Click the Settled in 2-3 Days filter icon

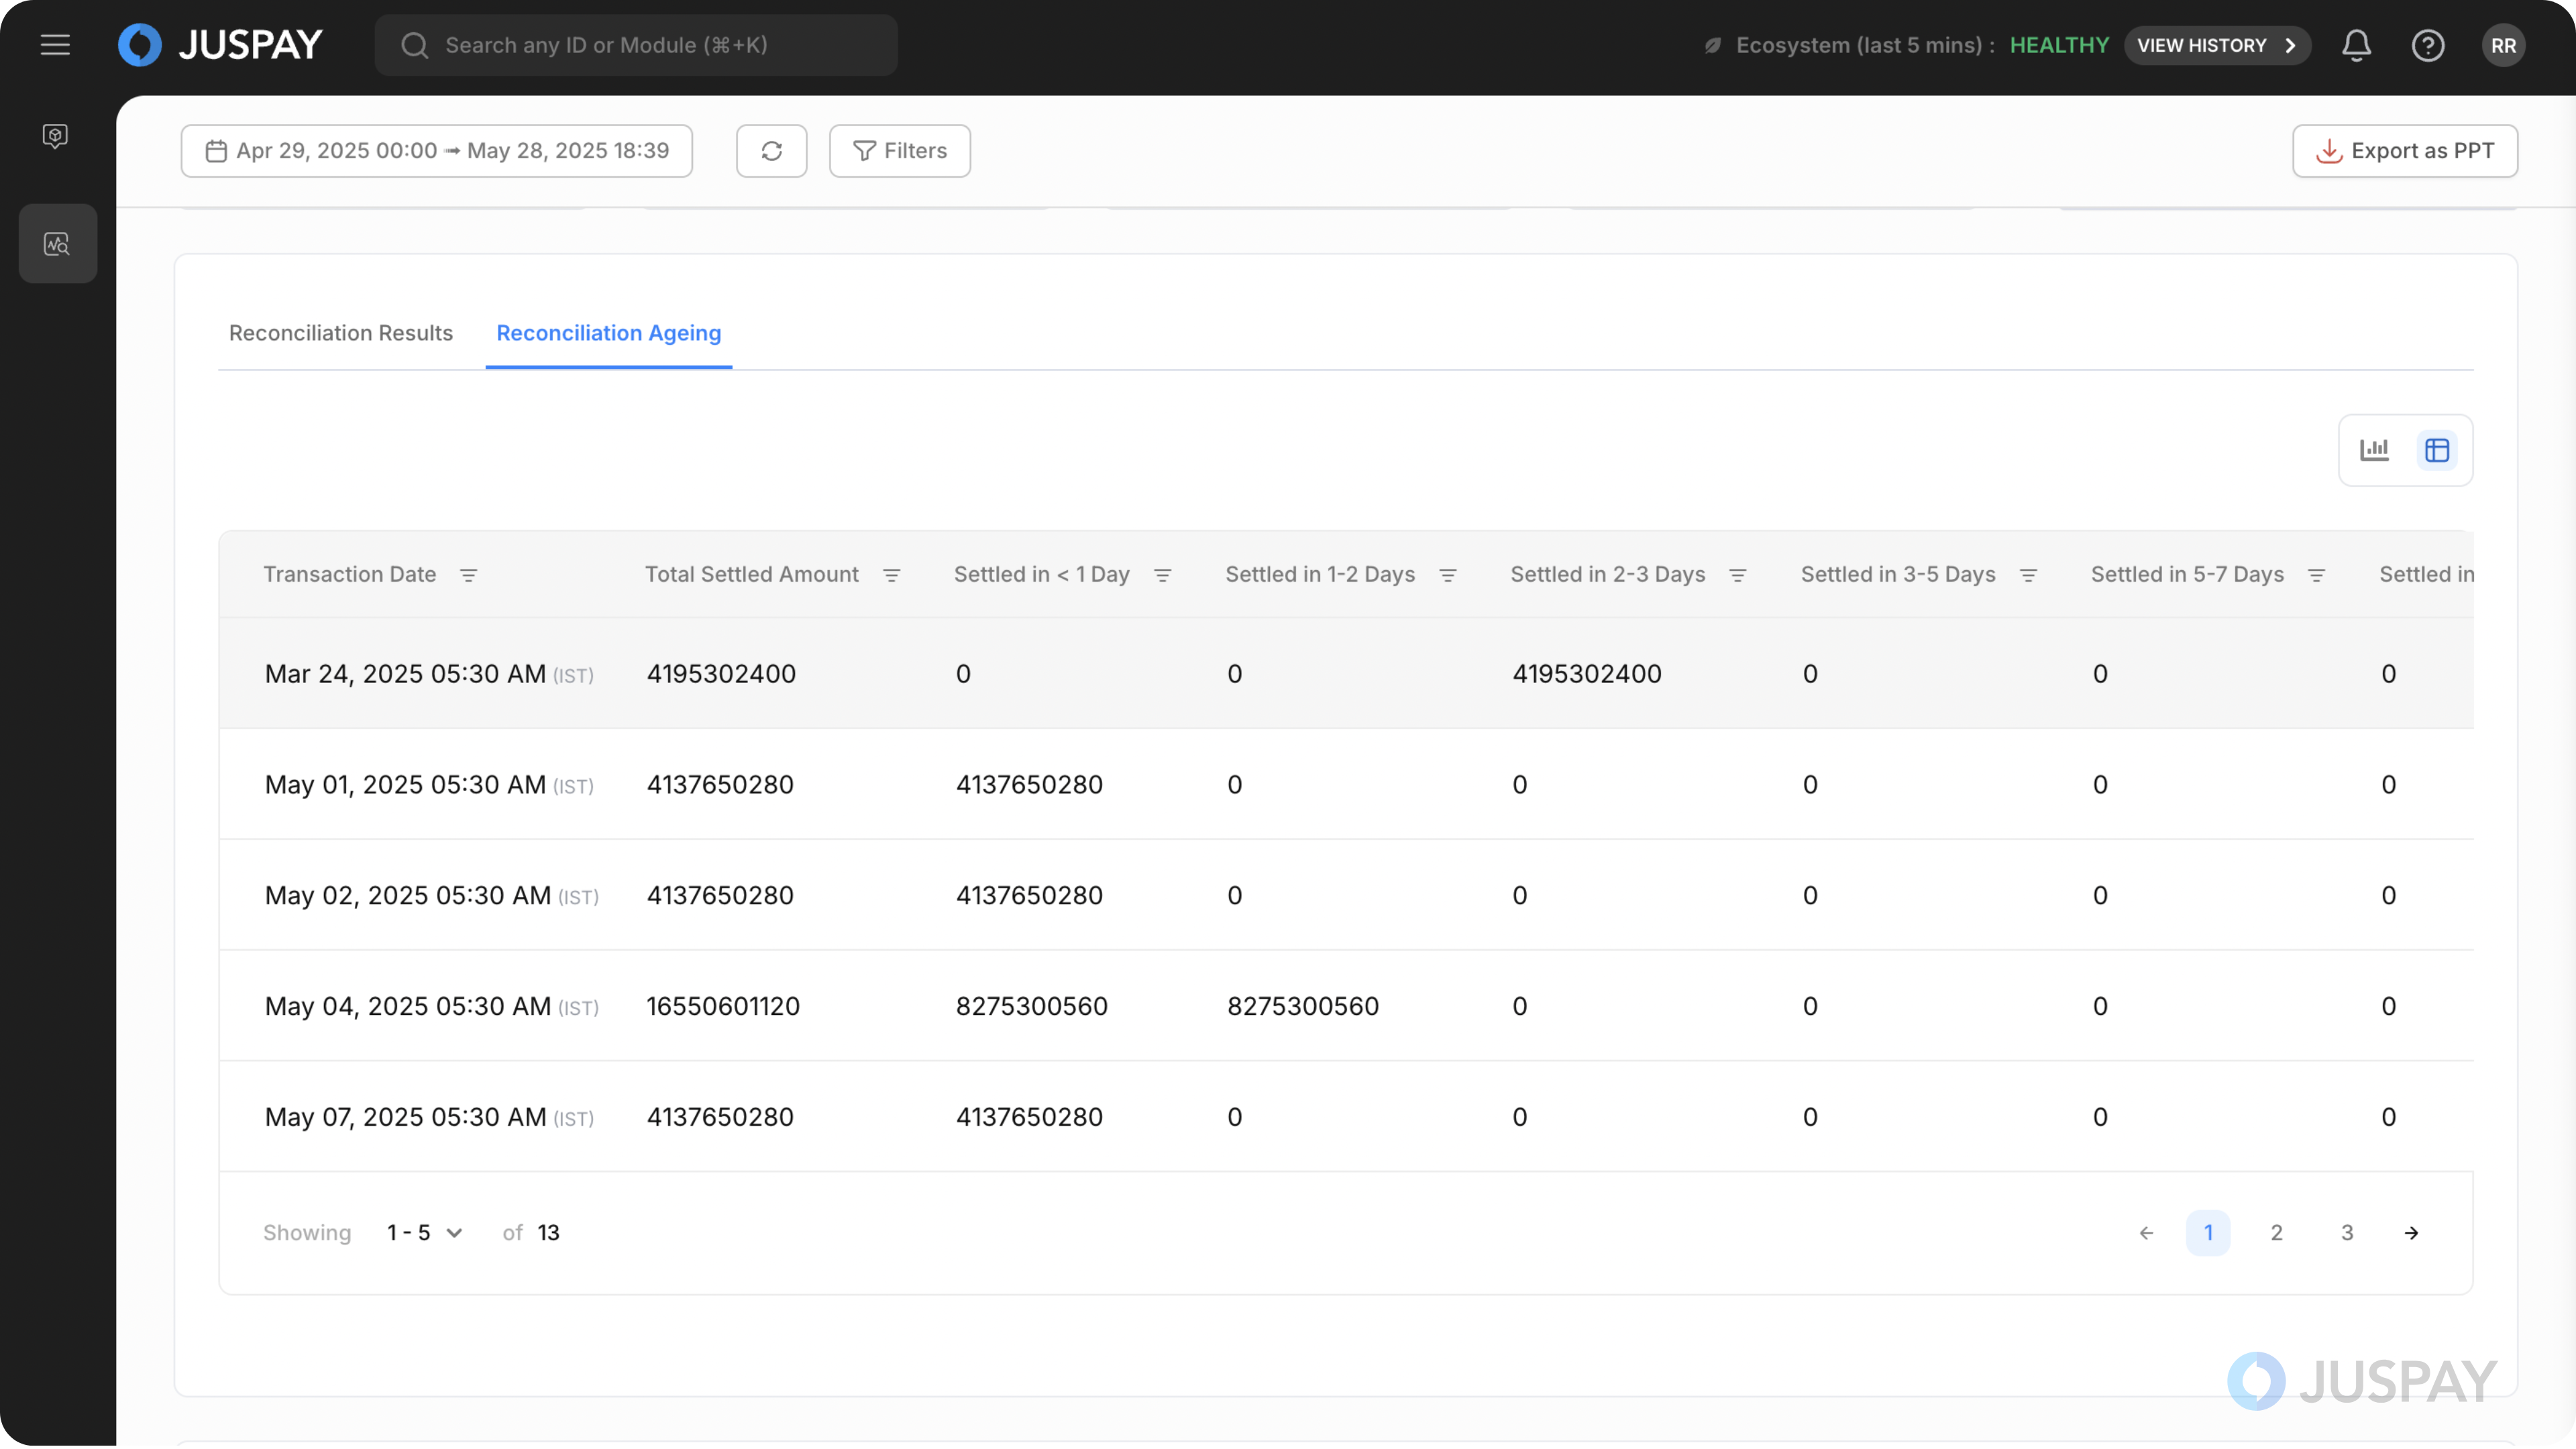[1737, 575]
